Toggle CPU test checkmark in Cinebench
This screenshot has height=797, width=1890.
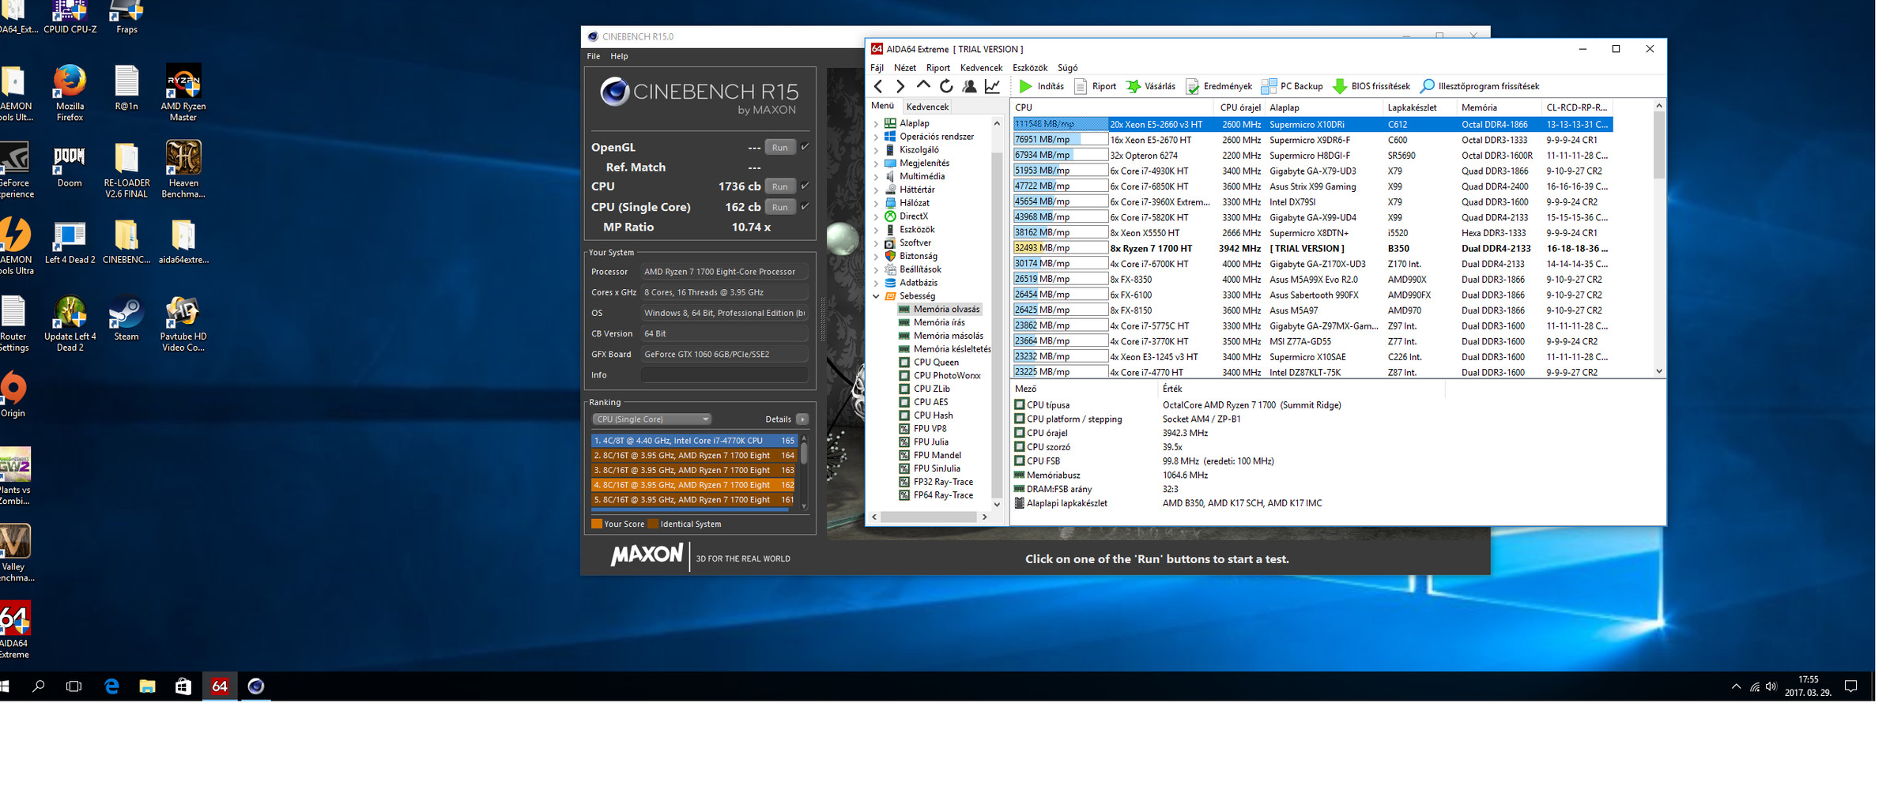(x=805, y=186)
